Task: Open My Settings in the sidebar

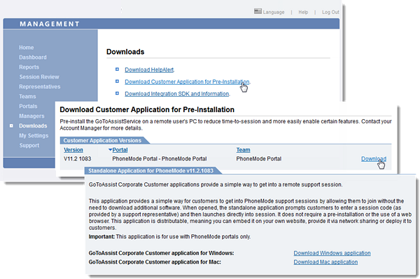Action: 34,135
